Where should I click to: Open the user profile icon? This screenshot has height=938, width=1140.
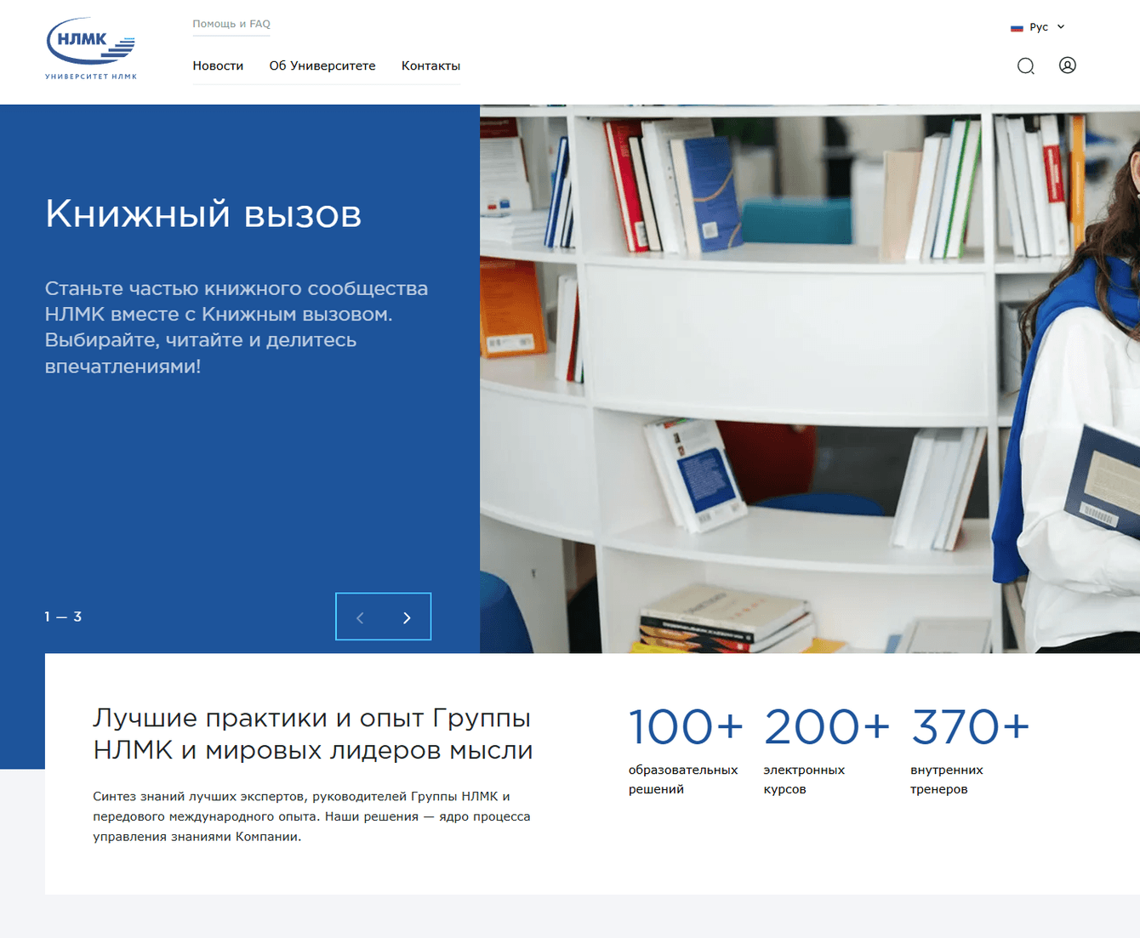[1068, 65]
